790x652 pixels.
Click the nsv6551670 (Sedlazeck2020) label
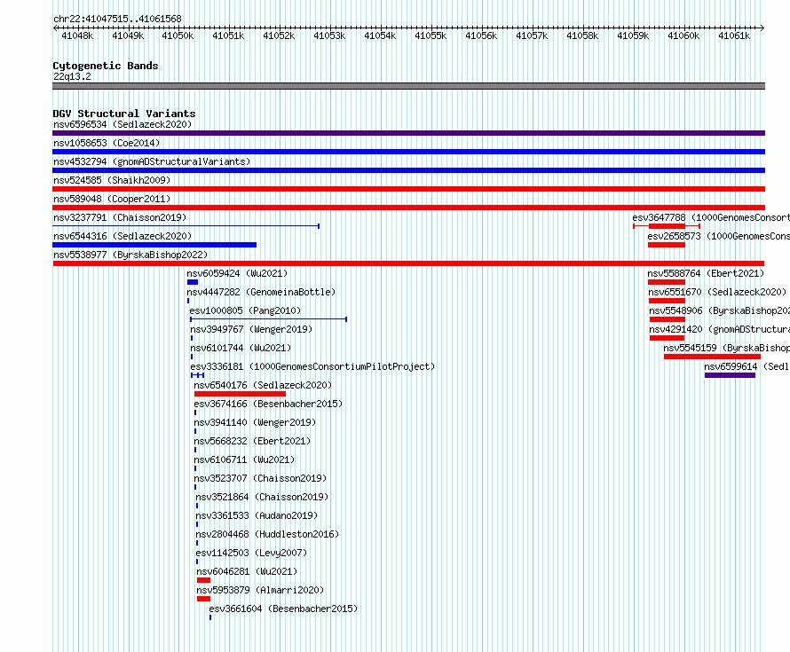coord(717,292)
